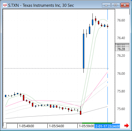Image resolution: width=132 pixels, height=131 pixels.
Task: Click the 1-05:49:00 time axis label
Action: pyautogui.click(x=26, y=126)
